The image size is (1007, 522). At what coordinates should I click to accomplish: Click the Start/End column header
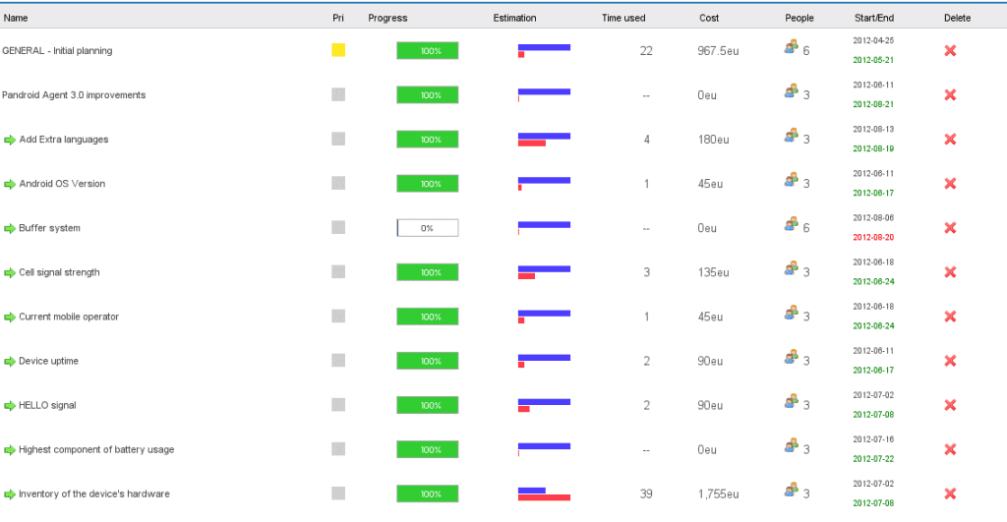(x=874, y=18)
